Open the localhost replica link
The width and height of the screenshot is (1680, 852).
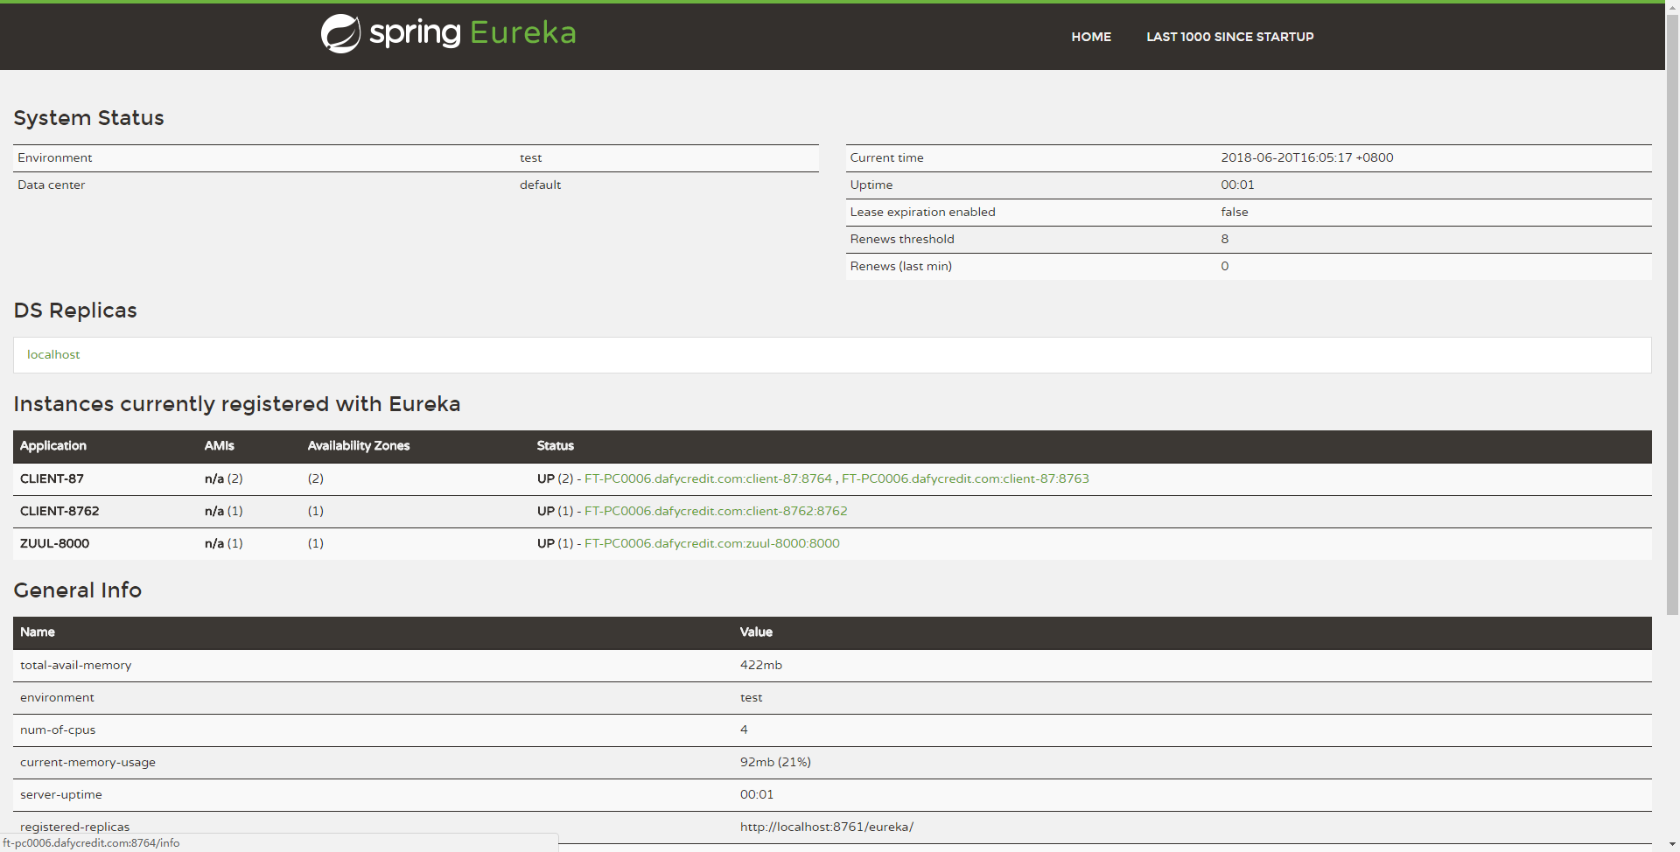(x=53, y=354)
